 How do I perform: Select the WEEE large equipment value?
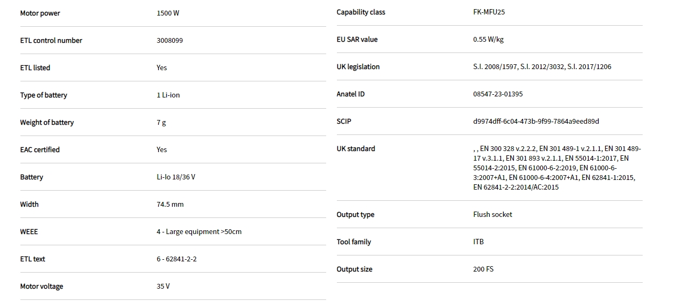(199, 231)
